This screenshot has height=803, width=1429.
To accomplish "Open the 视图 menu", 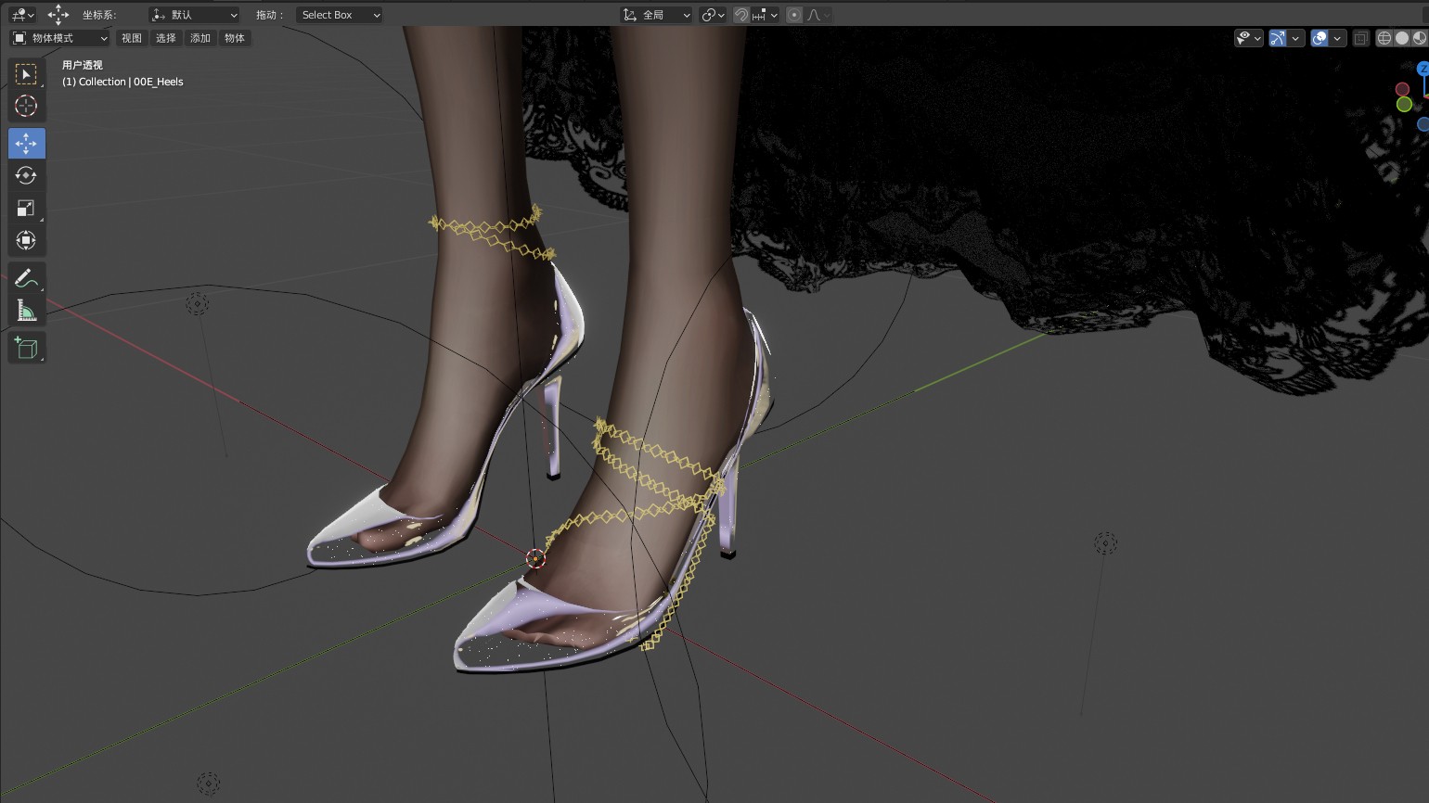I will 132,38.
